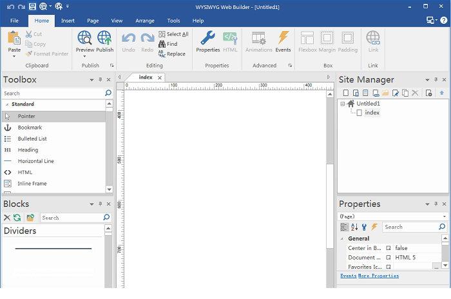Click the Preview globe icon

pos(84,38)
